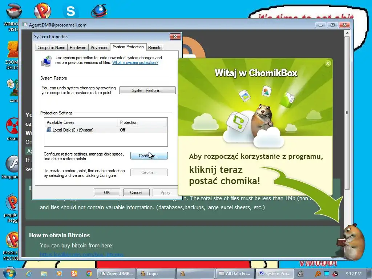The height and width of the screenshot is (279, 372).
Task: Open the Skype desktop icon
Action: click(71, 11)
